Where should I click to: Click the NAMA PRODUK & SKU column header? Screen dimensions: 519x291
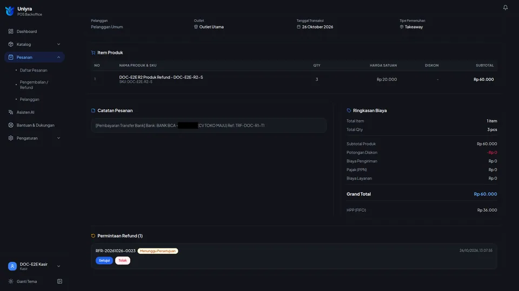pyautogui.click(x=138, y=65)
